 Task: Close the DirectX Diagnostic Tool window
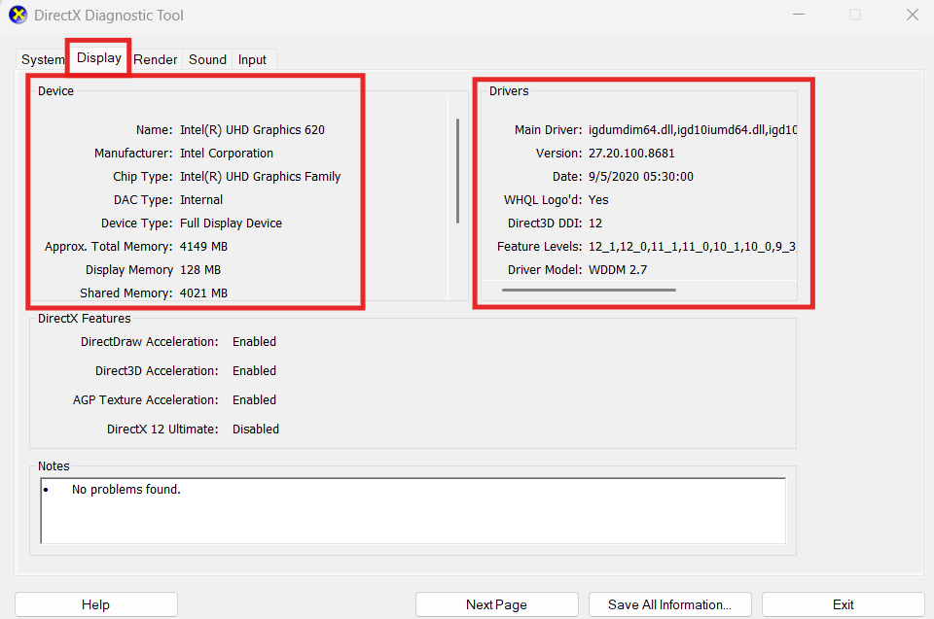point(912,15)
